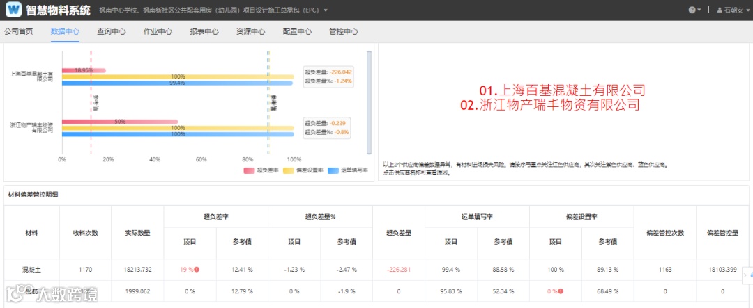753x308 pixels.
Task: Click the 1163 control count cell
Action: (x=664, y=270)
